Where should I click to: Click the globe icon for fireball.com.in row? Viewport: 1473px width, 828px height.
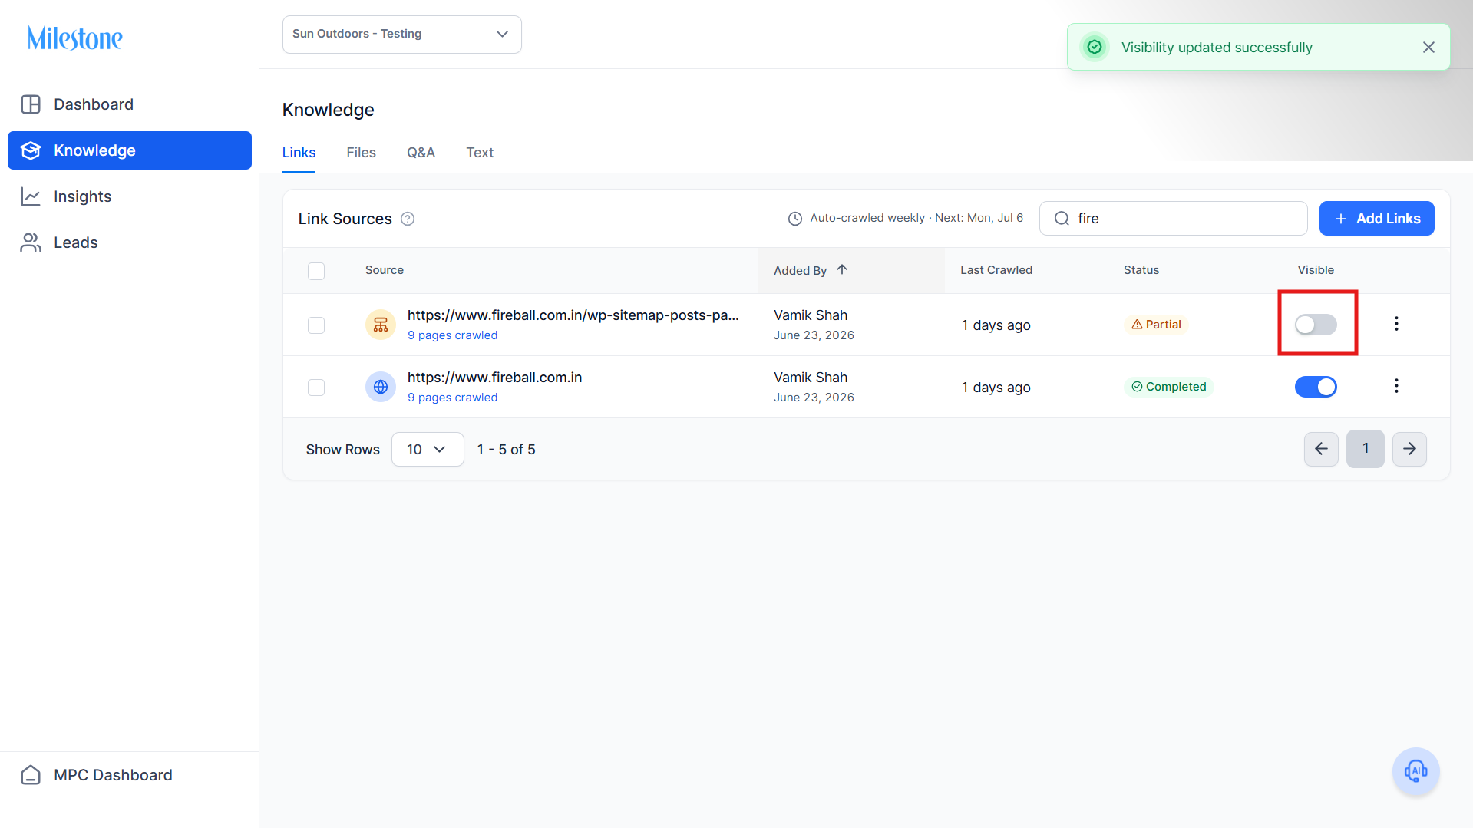pyautogui.click(x=381, y=387)
